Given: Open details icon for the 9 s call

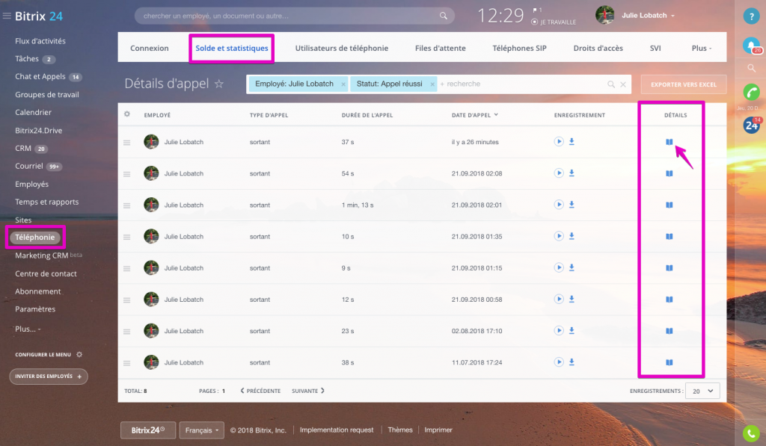Looking at the screenshot, I should point(670,268).
